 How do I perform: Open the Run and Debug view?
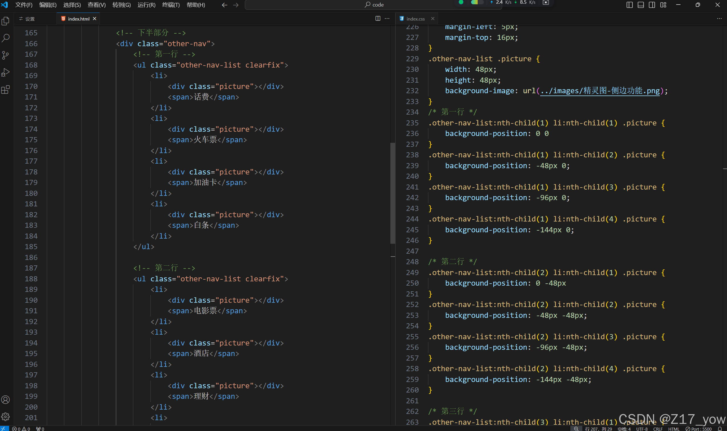tap(5, 72)
